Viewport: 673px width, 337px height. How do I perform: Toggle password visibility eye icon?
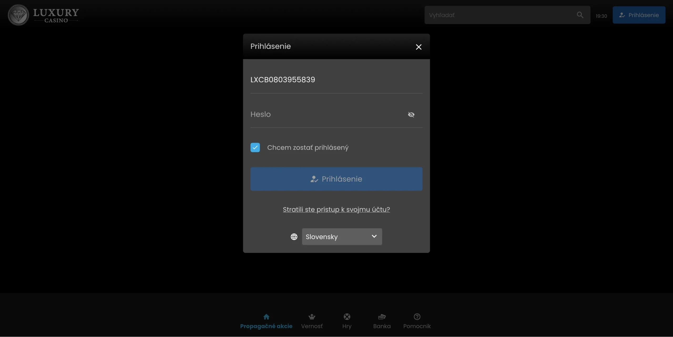[411, 115]
